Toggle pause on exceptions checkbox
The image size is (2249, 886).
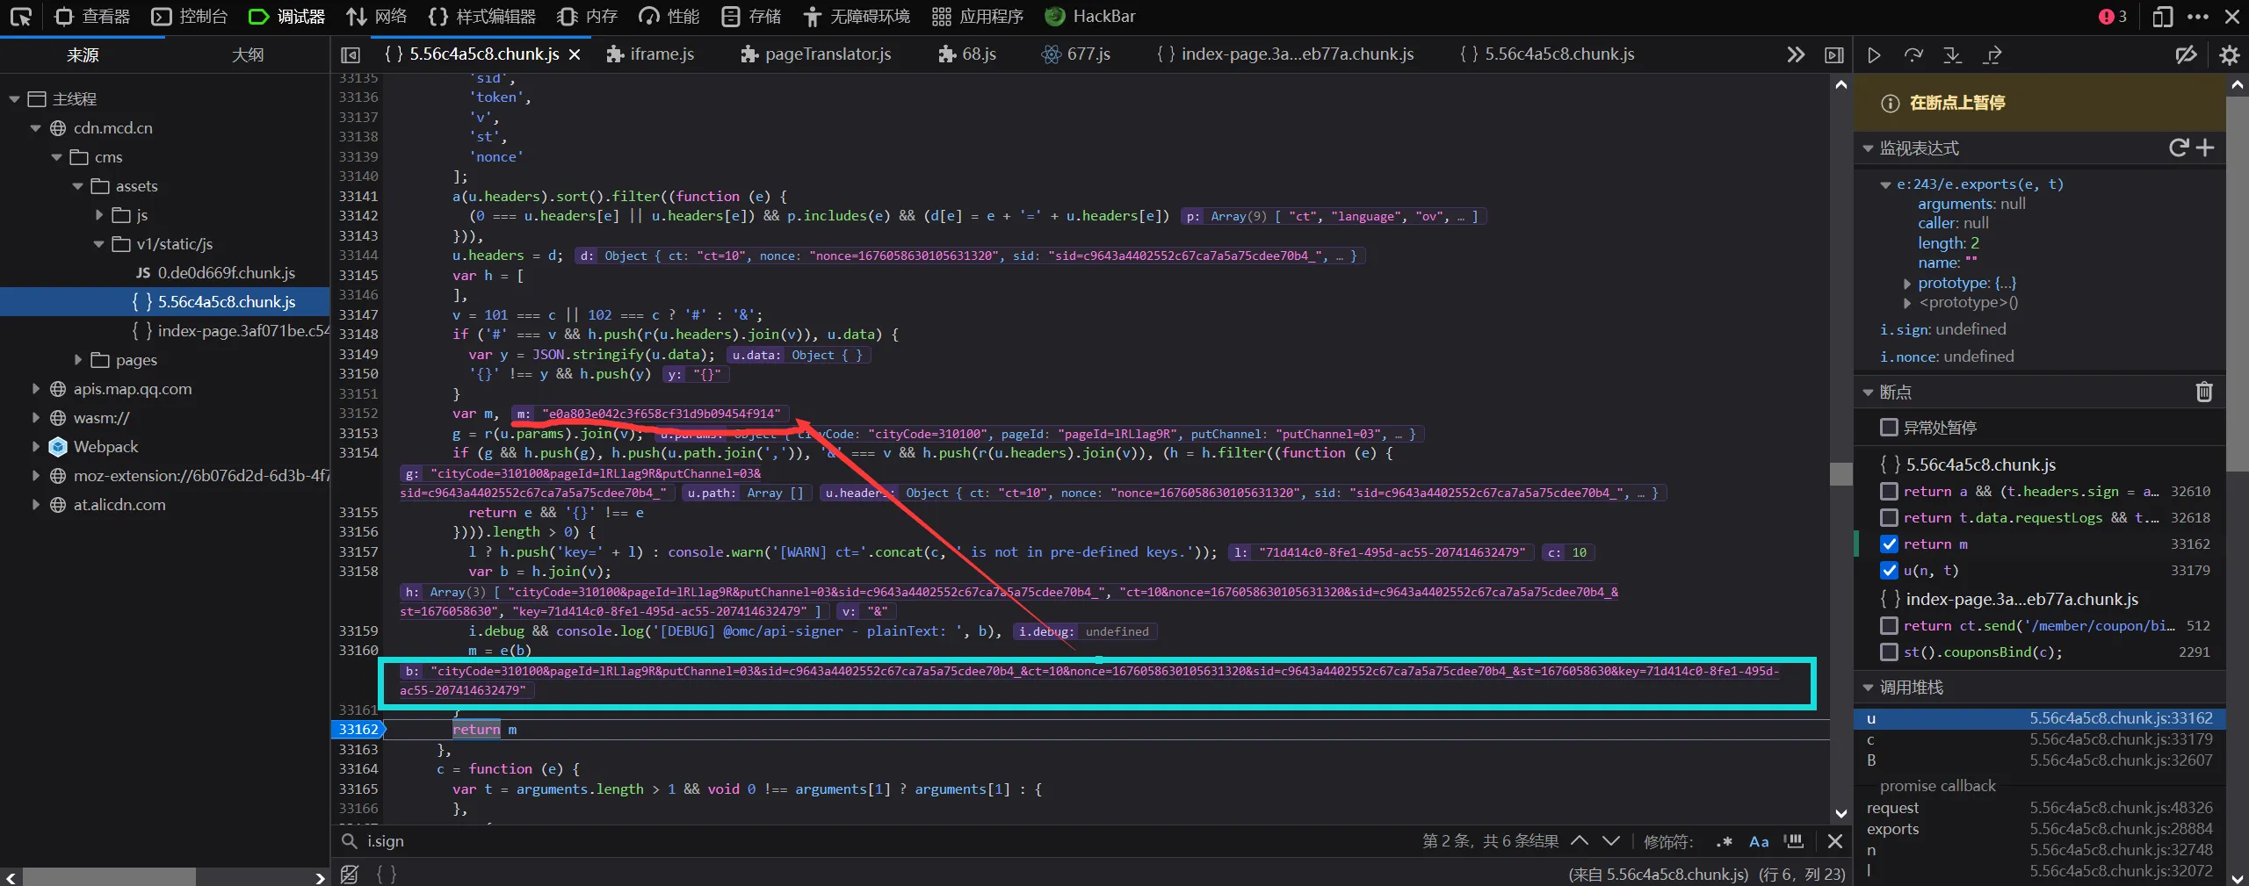(x=1889, y=428)
